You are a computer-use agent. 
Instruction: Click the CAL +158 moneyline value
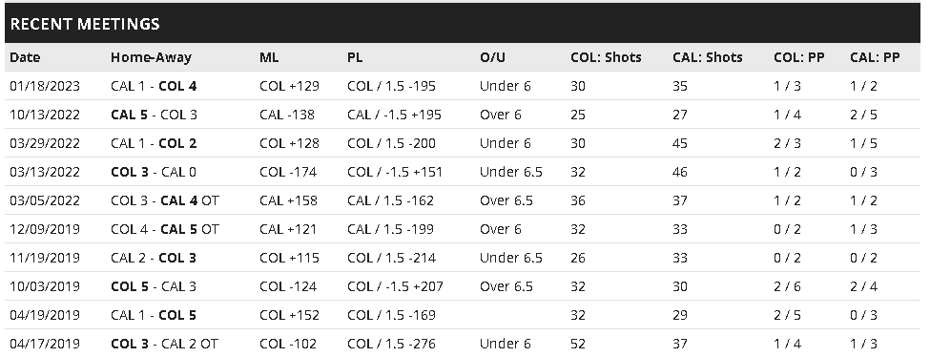tap(288, 200)
